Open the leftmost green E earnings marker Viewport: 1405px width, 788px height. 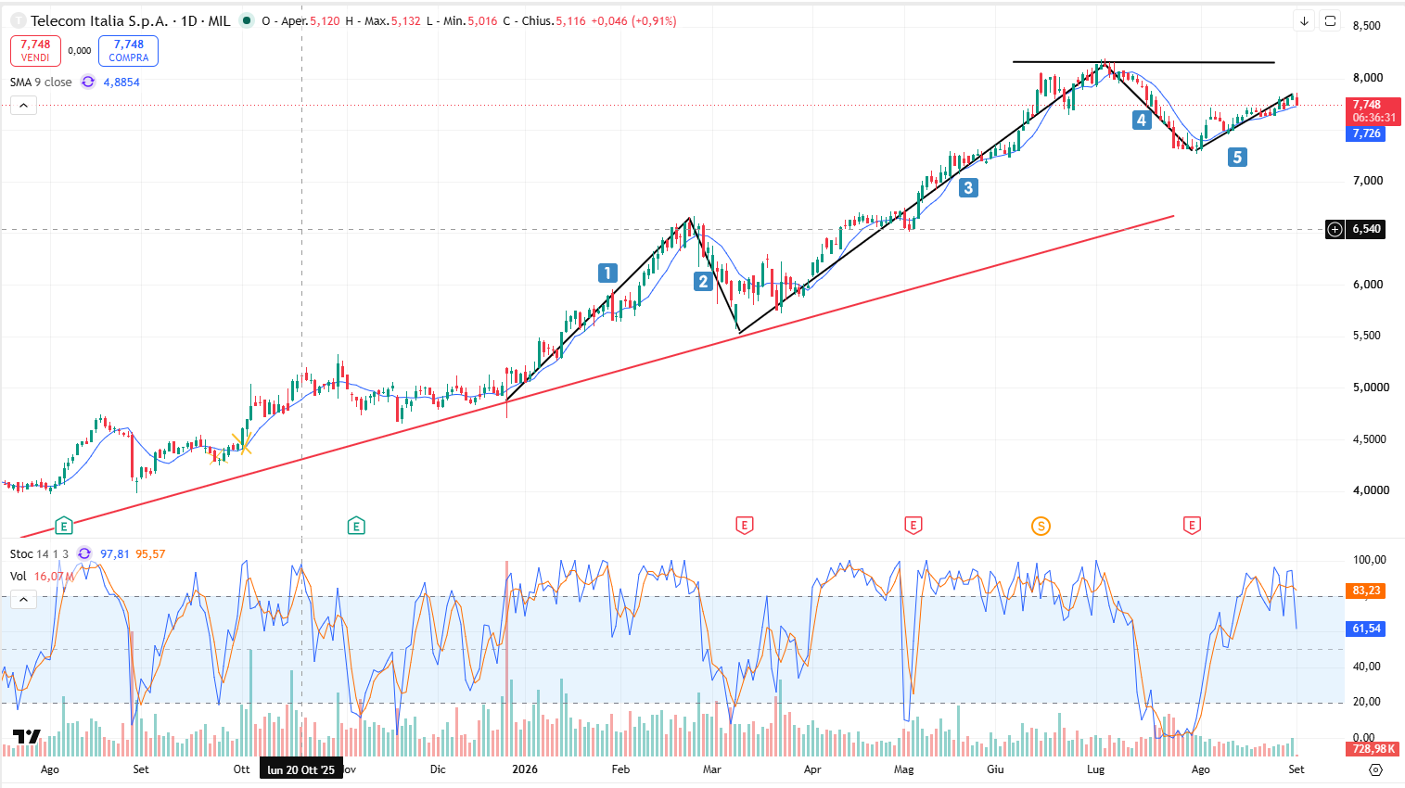64,527
